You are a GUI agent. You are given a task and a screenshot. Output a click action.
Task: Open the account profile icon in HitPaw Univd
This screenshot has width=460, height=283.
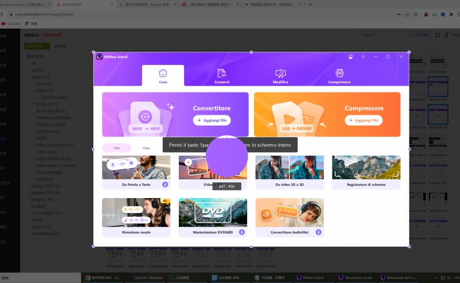350,56
